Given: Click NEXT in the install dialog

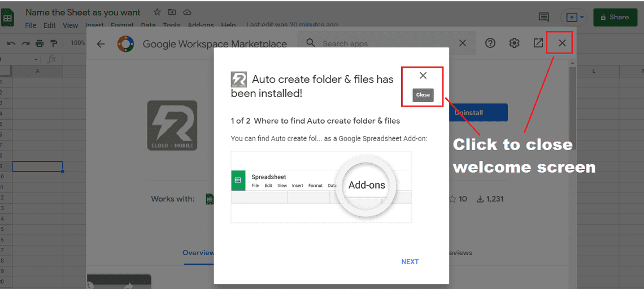Looking at the screenshot, I should (410, 262).
